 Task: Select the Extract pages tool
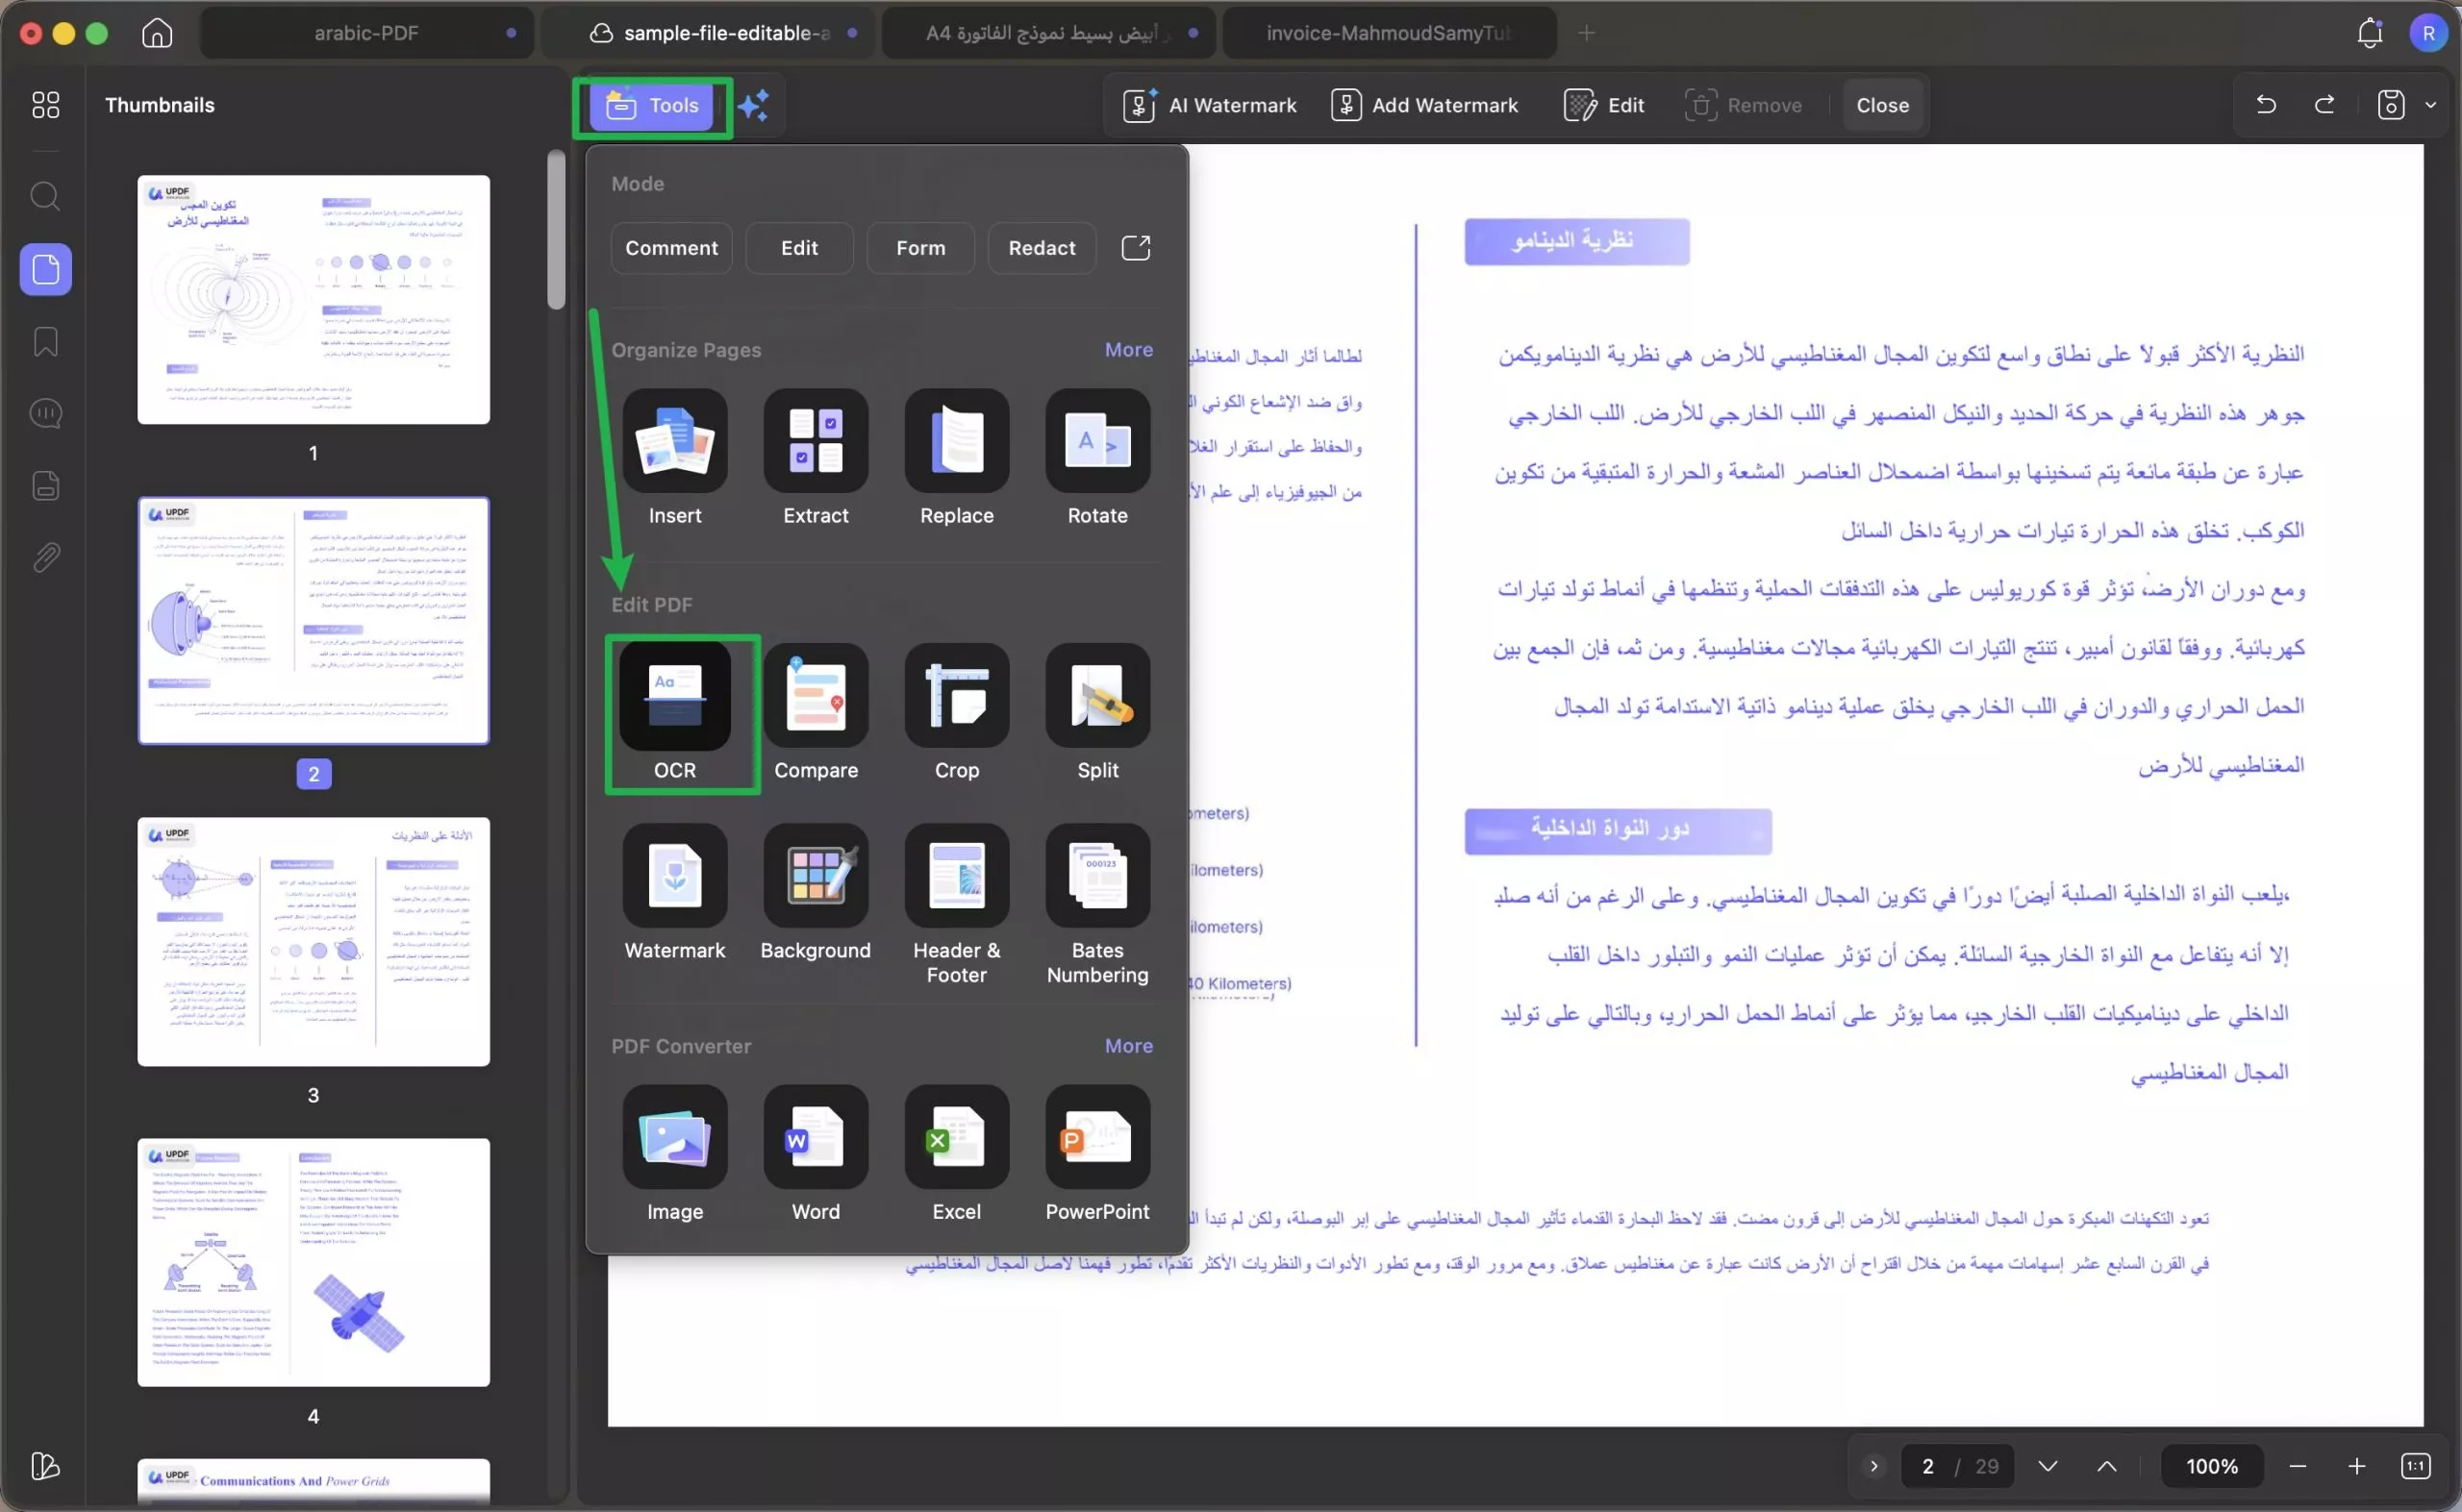point(816,455)
